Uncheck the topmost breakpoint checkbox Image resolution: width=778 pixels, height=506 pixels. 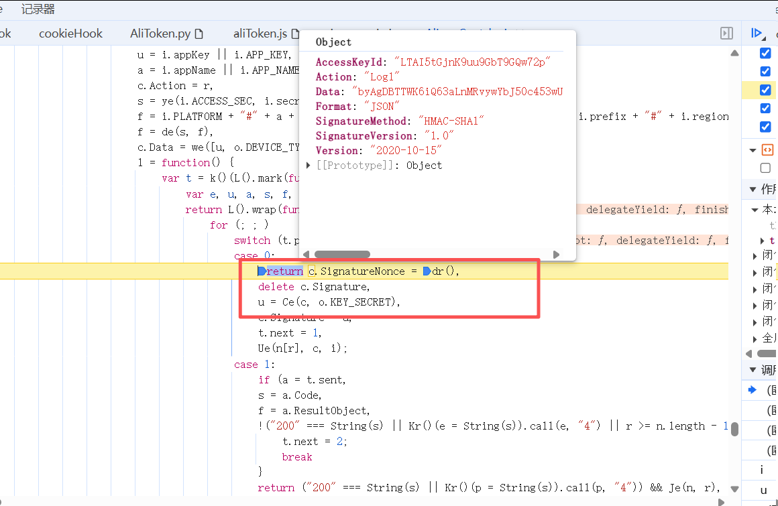(765, 53)
